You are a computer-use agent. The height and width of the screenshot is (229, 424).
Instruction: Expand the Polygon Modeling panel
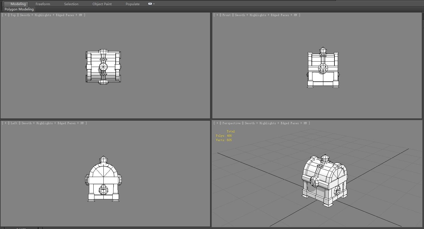point(19,9)
